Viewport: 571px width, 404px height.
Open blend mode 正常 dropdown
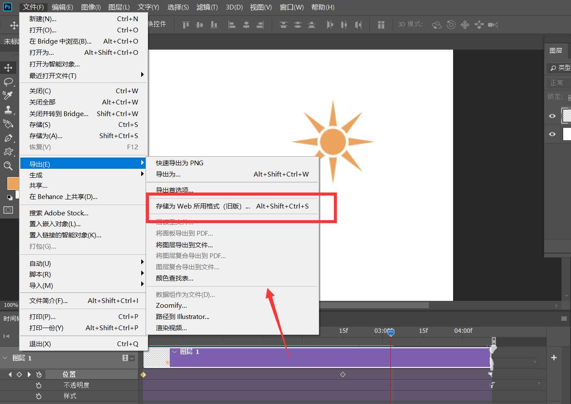click(x=559, y=82)
